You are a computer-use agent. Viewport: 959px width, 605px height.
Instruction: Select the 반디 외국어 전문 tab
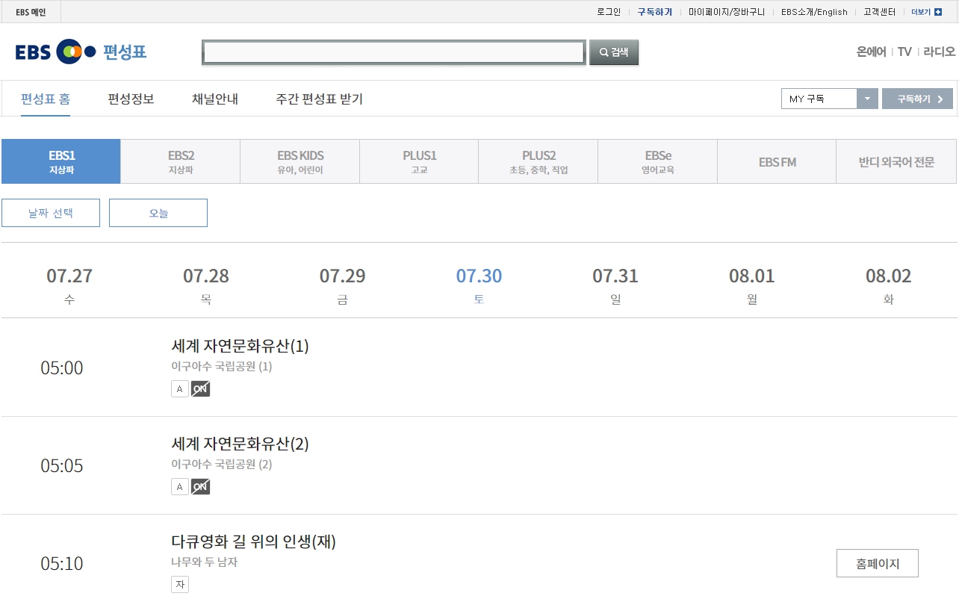click(x=896, y=161)
